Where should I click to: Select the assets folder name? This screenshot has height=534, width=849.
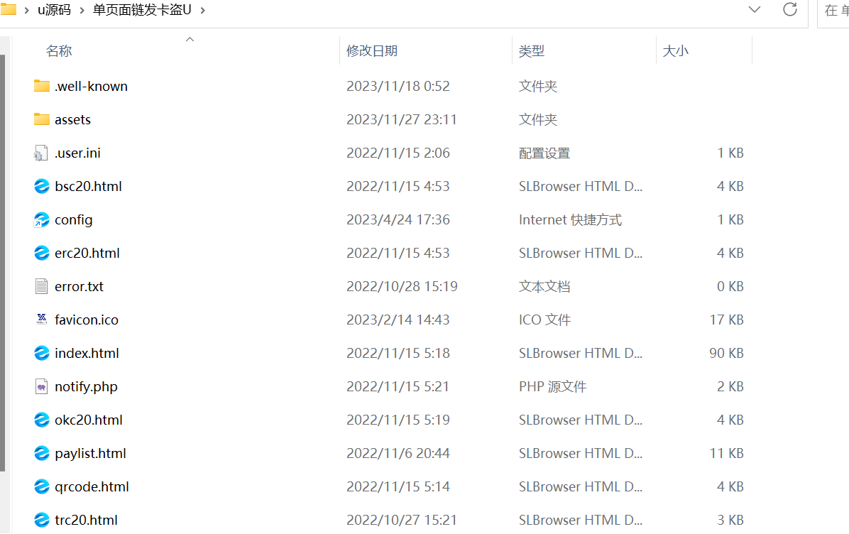tap(72, 120)
